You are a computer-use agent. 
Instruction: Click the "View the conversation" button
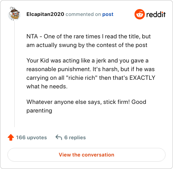point(86,155)
